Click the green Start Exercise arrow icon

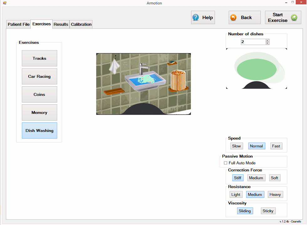click(294, 17)
